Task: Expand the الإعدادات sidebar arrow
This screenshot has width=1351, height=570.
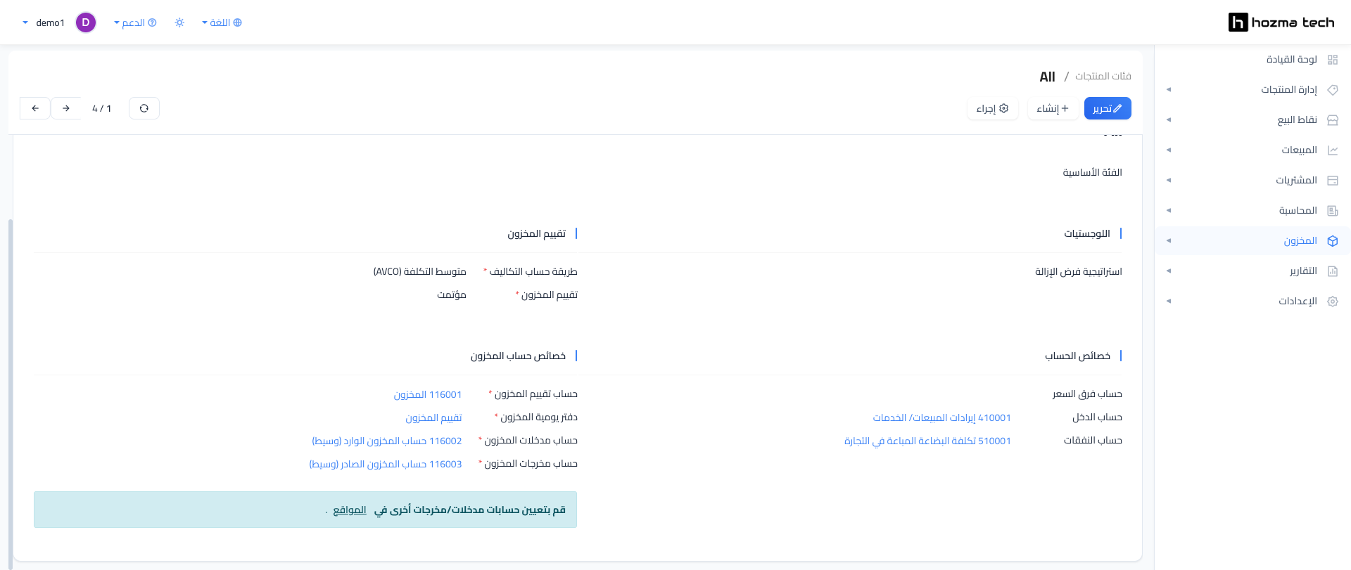Action: (x=1169, y=302)
